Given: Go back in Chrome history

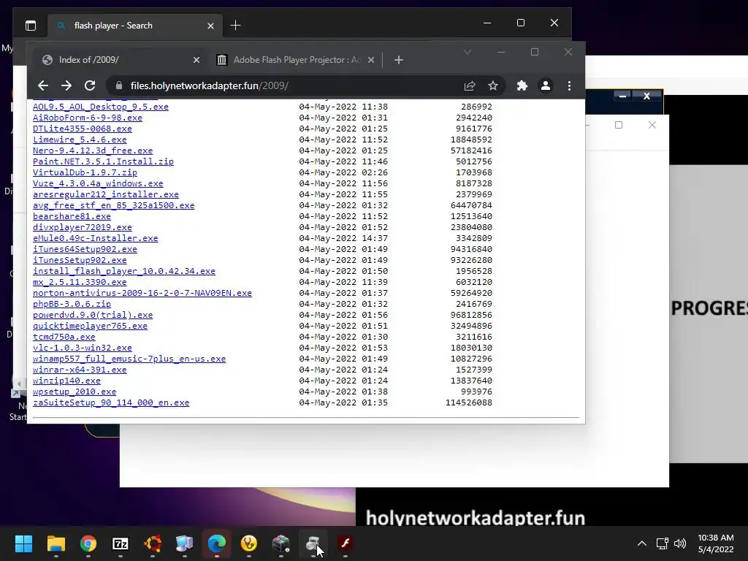Looking at the screenshot, I should click(x=43, y=86).
